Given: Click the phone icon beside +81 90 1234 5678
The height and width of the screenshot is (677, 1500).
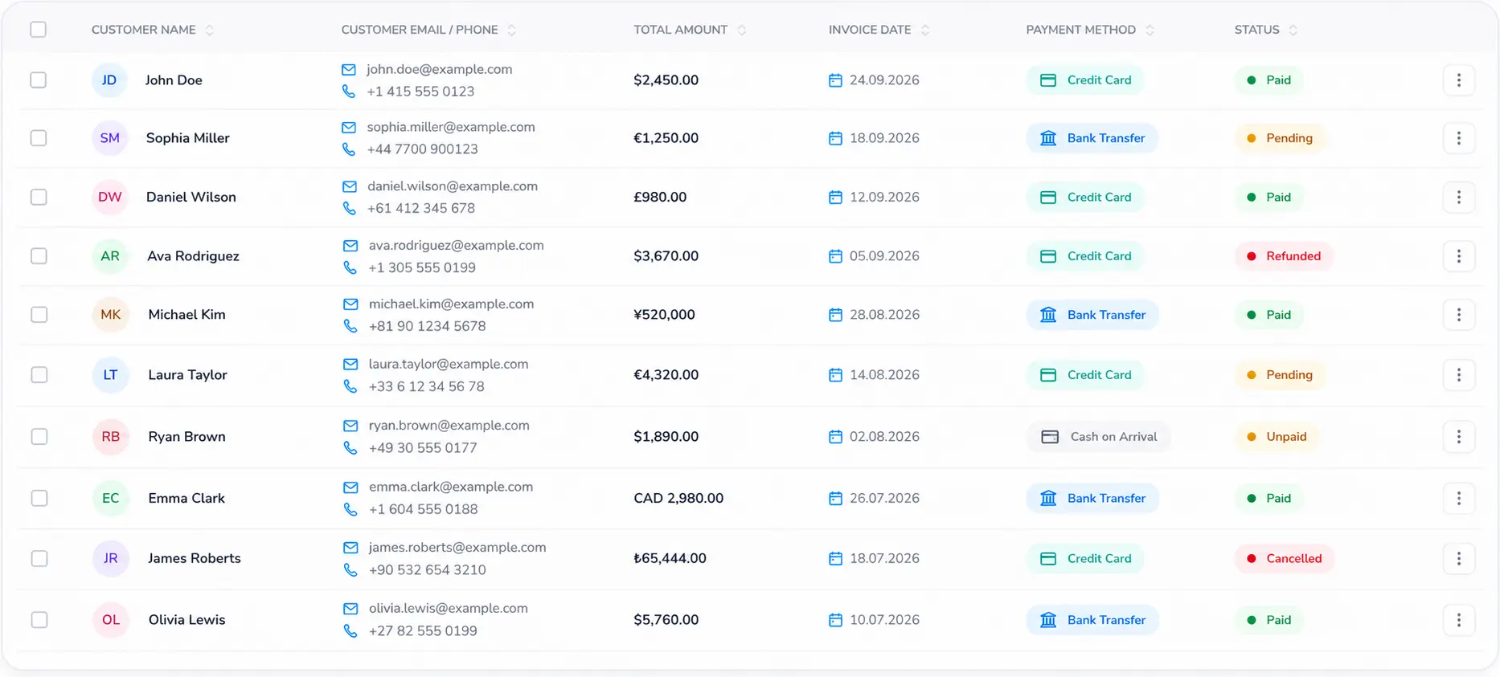Looking at the screenshot, I should tap(350, 326).
